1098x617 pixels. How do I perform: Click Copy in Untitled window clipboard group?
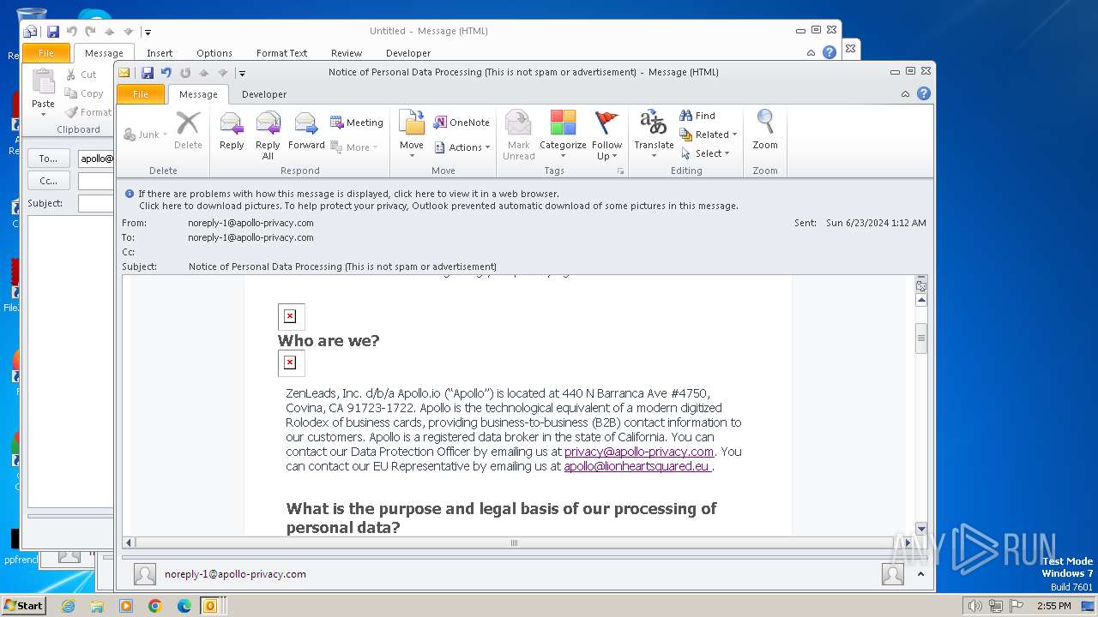pos(84,93)
